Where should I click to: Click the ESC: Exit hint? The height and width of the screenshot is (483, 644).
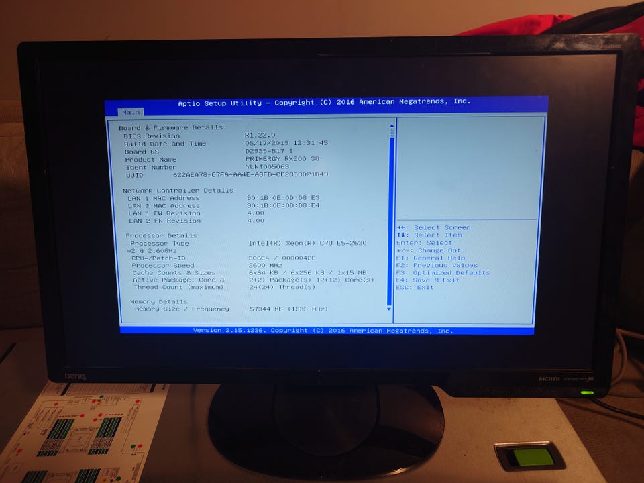click(x=415, y=288)
